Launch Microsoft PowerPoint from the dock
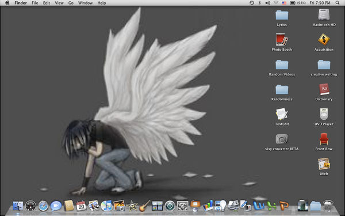Viewport: 345px width, 216px height. [x=284, y=206]
